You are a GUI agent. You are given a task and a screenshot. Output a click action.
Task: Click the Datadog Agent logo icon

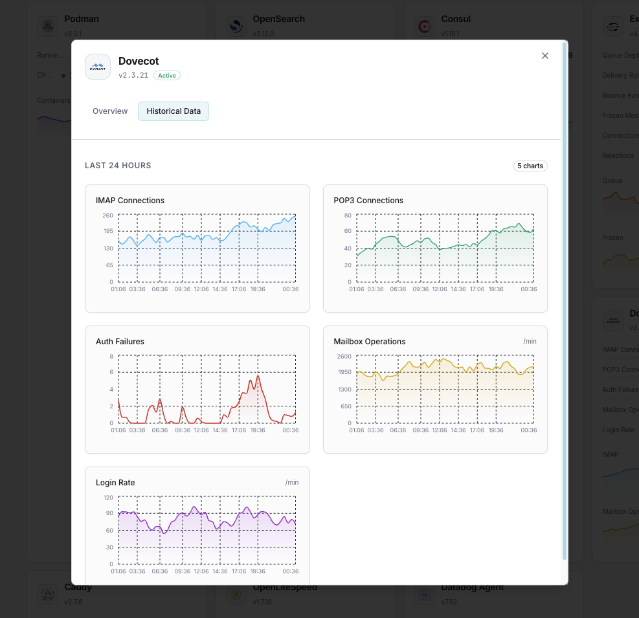pyautogui.click(x=424, y=595)
